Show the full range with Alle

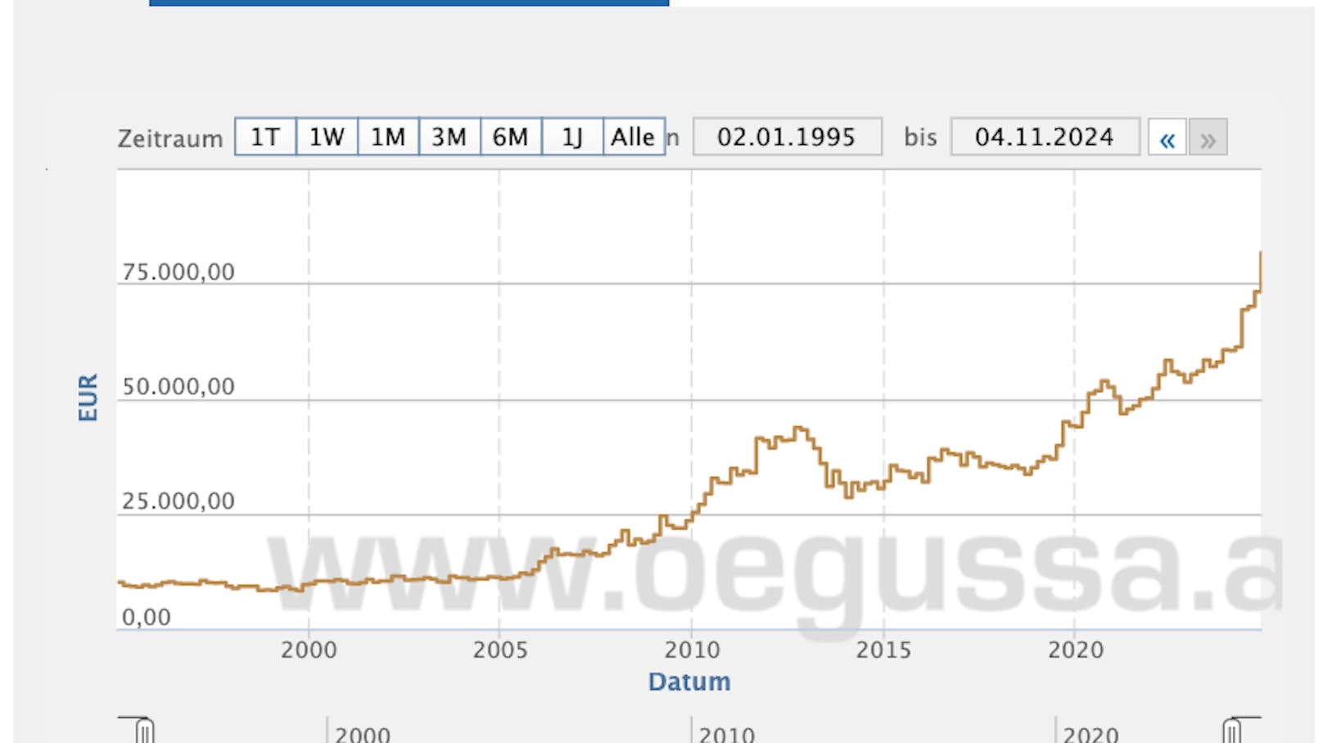pos(634,137)
